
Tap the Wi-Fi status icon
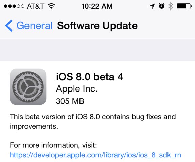[x=52, y=6]
